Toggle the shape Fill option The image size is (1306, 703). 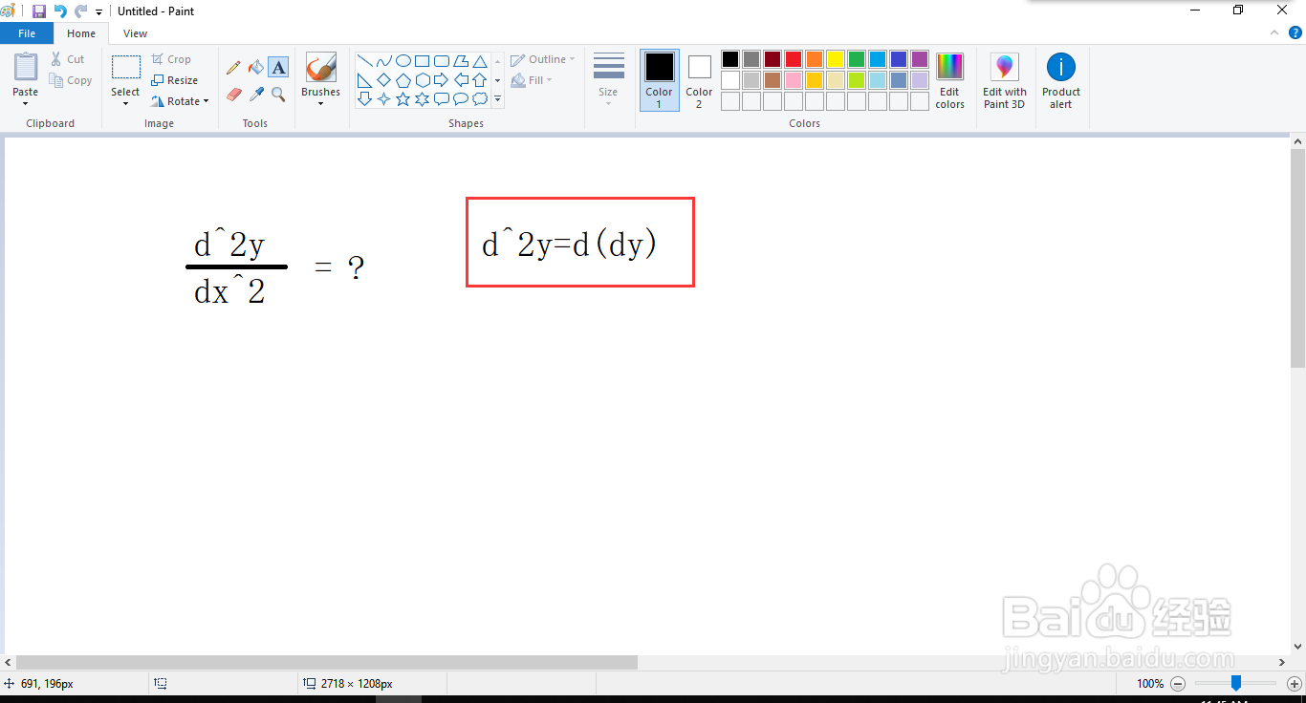(x=532, y=79)
